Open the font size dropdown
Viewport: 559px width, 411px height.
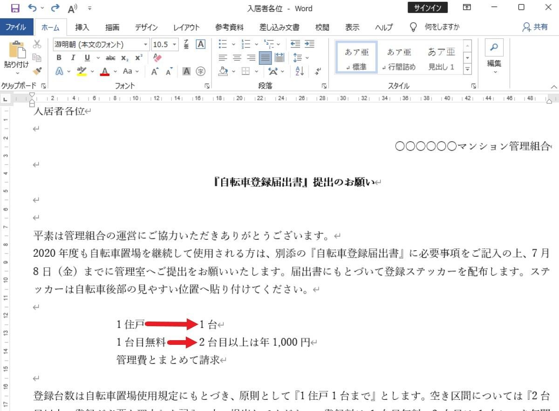[x=175, y=44]
